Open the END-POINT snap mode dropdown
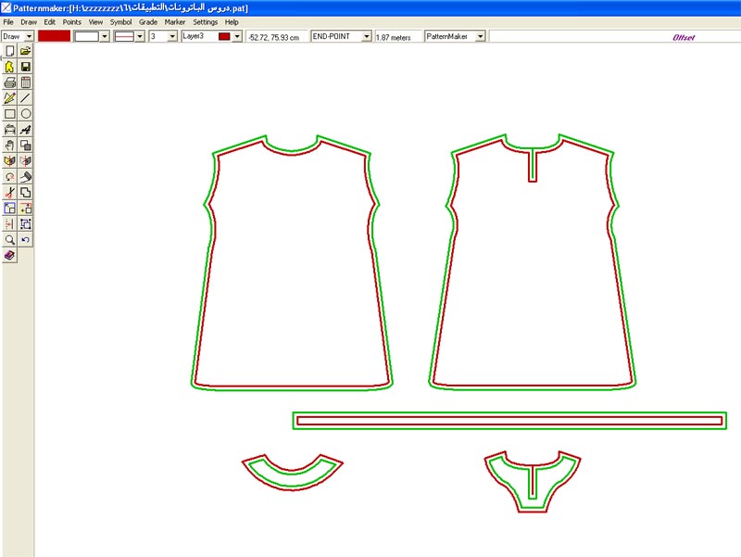This screenshot has width=741, height=557. tap(367, 36)
